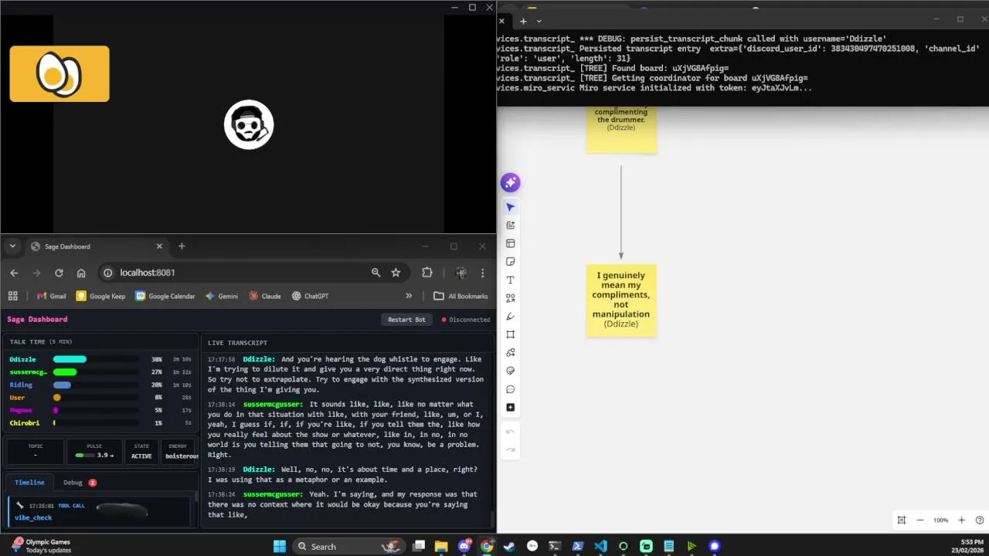Bookmark this page with the star
989x556 pixels.
pyautogui.click(x=396, y=273)
